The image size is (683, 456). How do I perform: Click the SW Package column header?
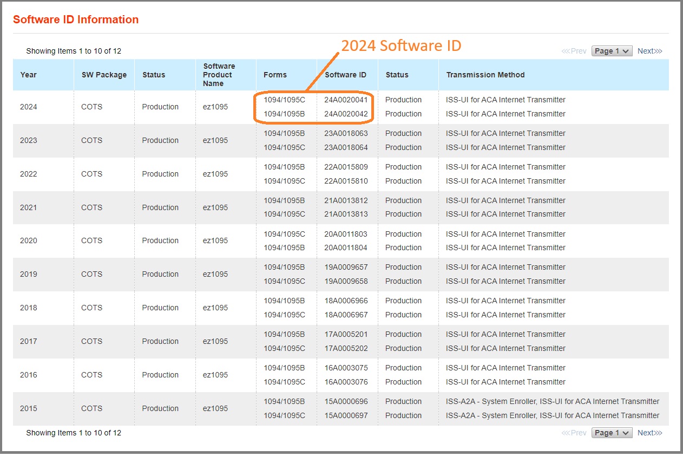coord(104,75)
